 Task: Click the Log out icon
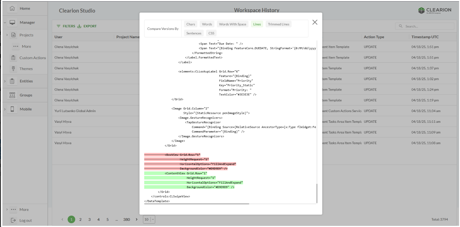13,220
